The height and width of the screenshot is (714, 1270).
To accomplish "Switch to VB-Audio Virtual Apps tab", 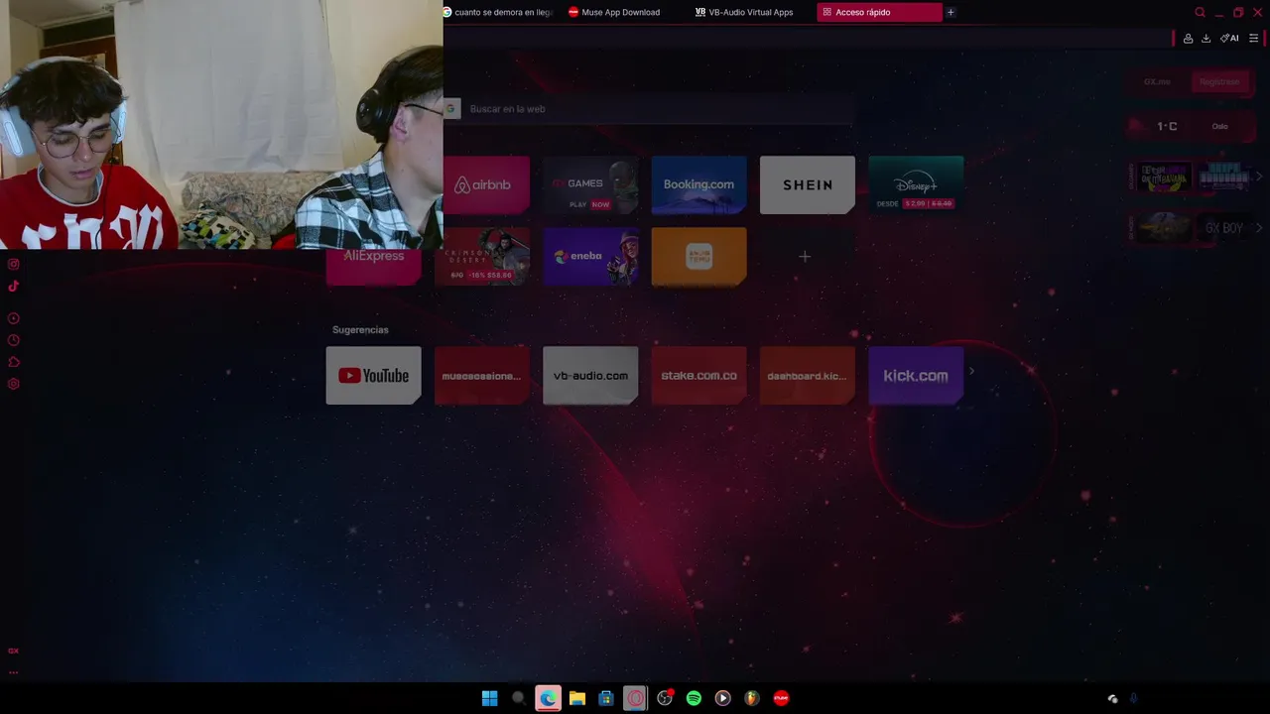I will (751, 12).
